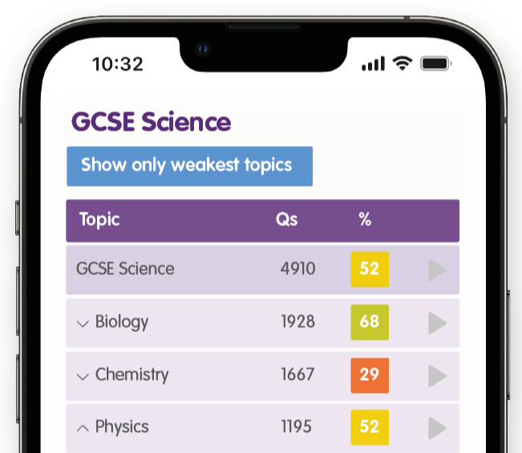Open the GCSE Science topic row label
Image resolution: width=522 pixels, height=453 pixels.
click(125, 269)
